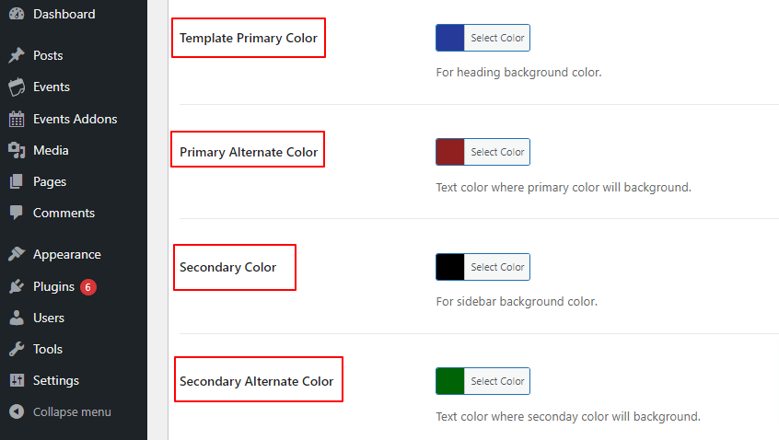The height and width of the screenshot is (440, 779).
Task: Open the Settings menu item
Action: point(55,380)
